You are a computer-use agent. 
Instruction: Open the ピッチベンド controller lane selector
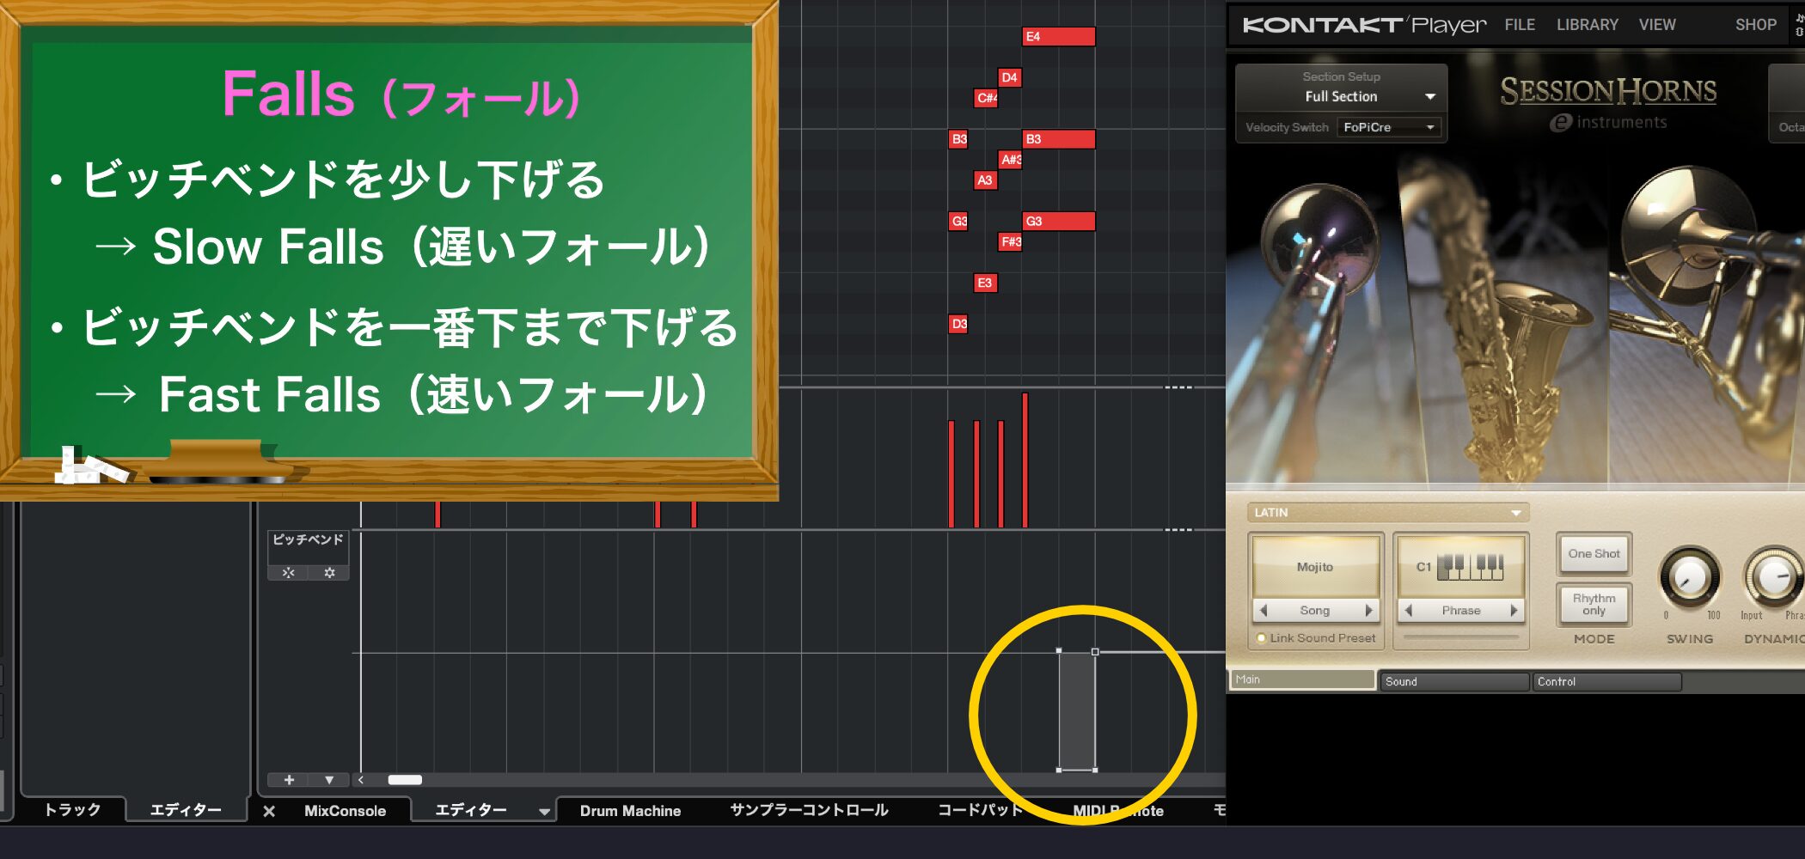(x=308, y=539)
